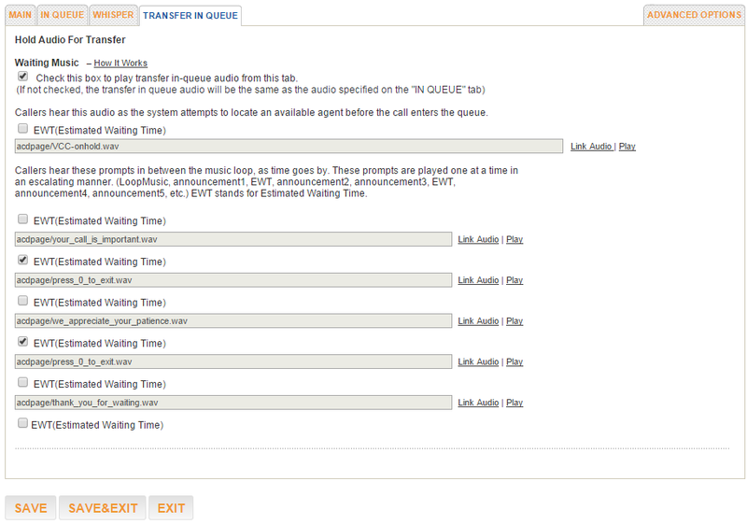Uncheck the play transfer in-queue audio checkbox
This screenshot has width=747, height=524.
22,77
